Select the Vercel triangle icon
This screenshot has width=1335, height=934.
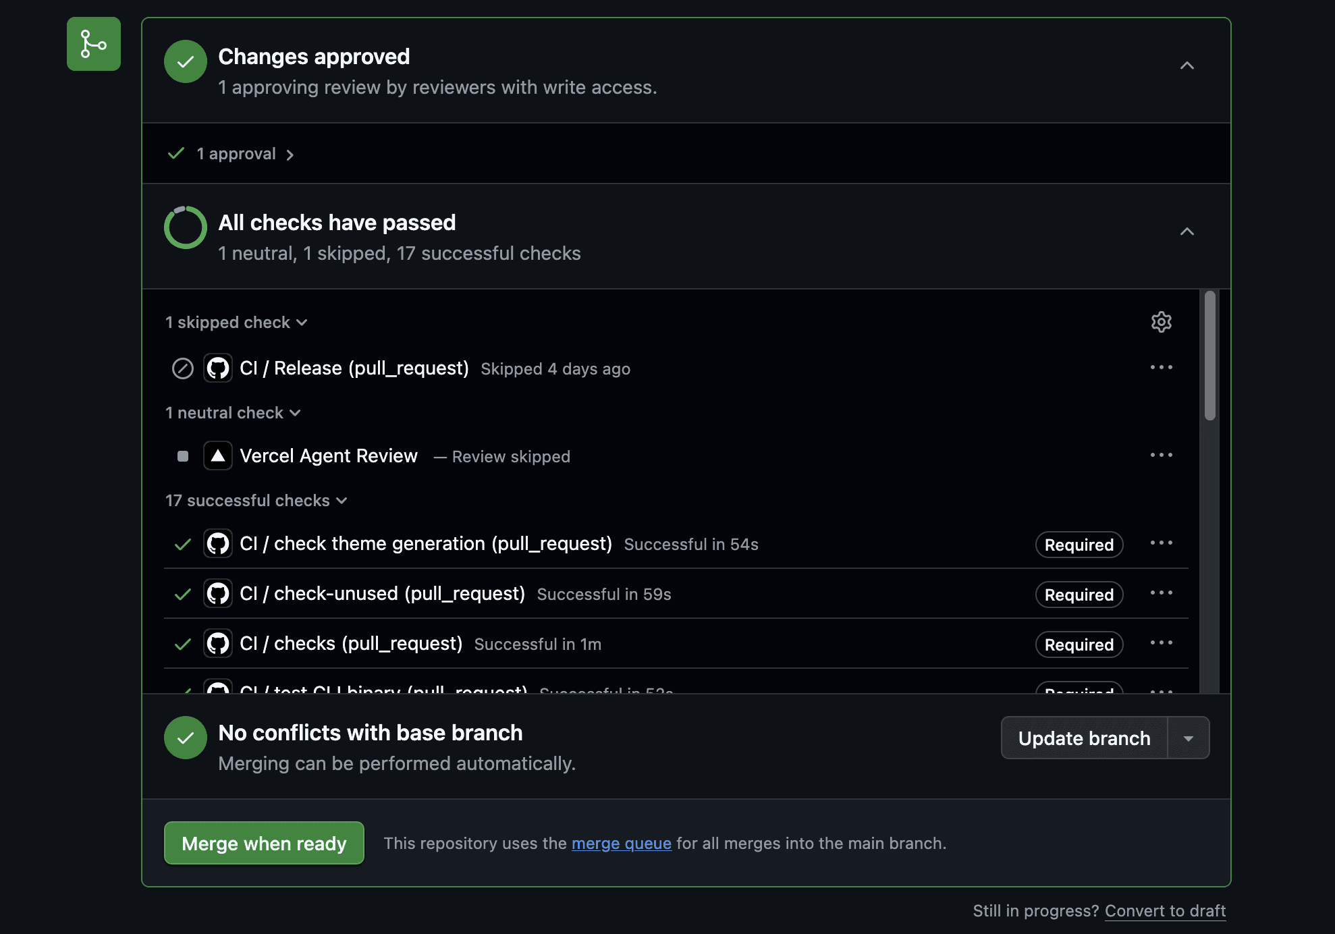pyautogui.click(x=217, y=456)
